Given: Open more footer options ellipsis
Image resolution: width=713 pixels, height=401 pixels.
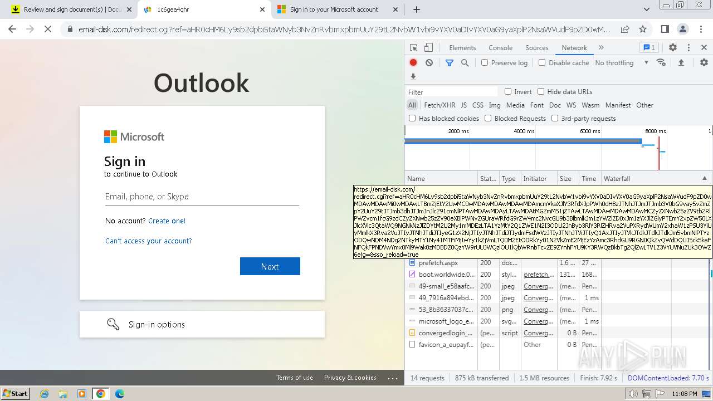Looking at the screenshot, I should [393, 378].
